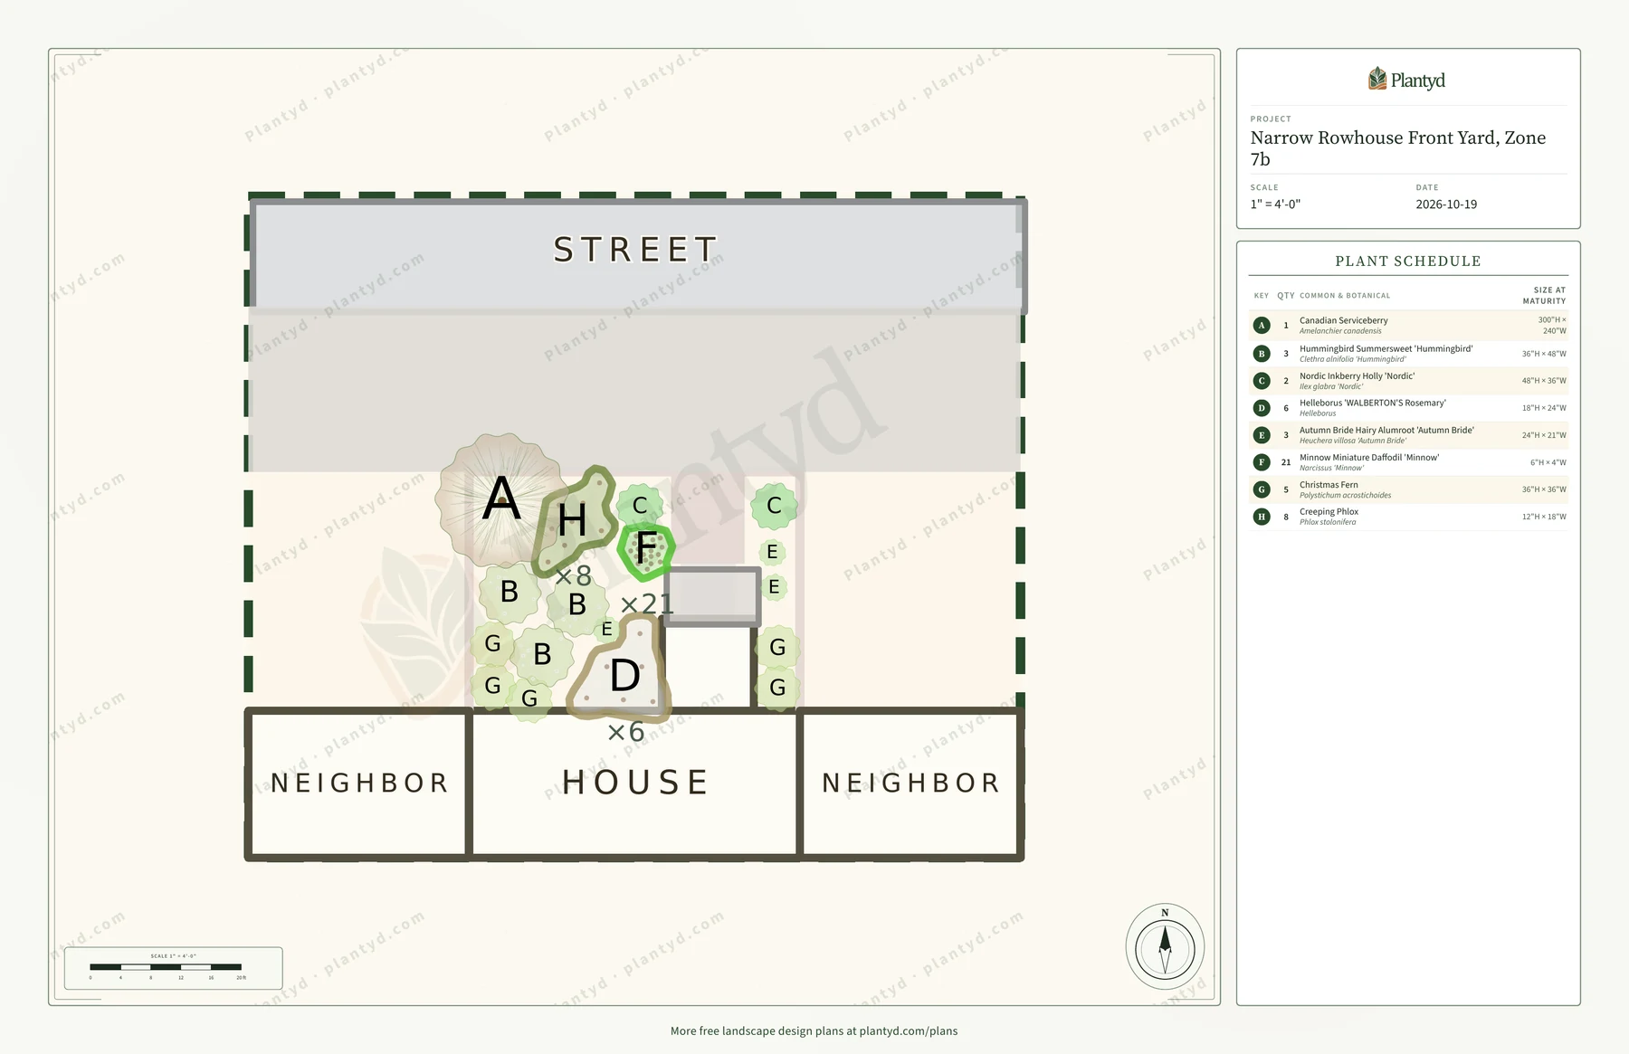This screenshot has height=1054, width=1629.
Task: Click key badge E in plant schedule
Action: click(x=1262, y=435)
